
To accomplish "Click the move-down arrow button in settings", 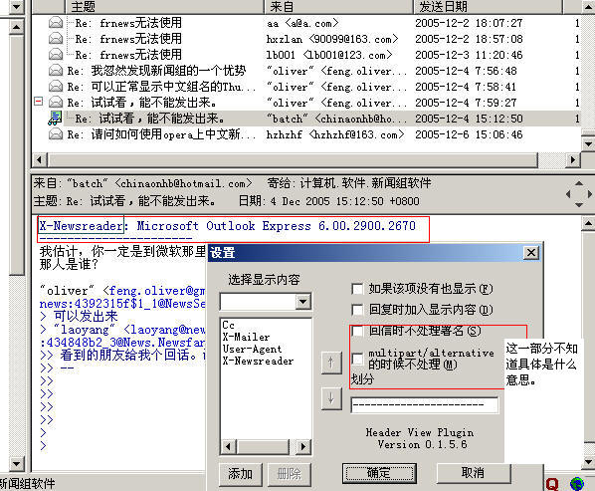I will 331,398.
